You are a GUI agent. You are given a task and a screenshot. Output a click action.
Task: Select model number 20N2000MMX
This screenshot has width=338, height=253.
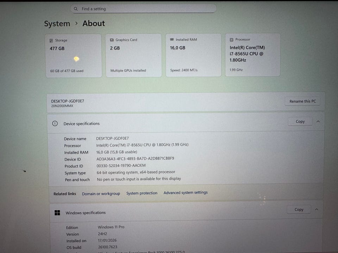pyautogui.click(x=62, y=106)
